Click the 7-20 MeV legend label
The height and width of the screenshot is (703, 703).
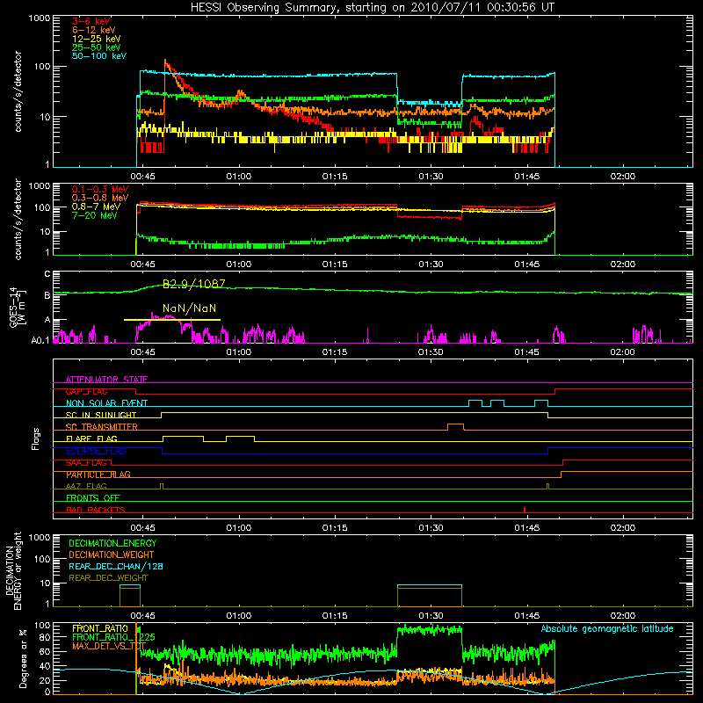pos(94,215)
